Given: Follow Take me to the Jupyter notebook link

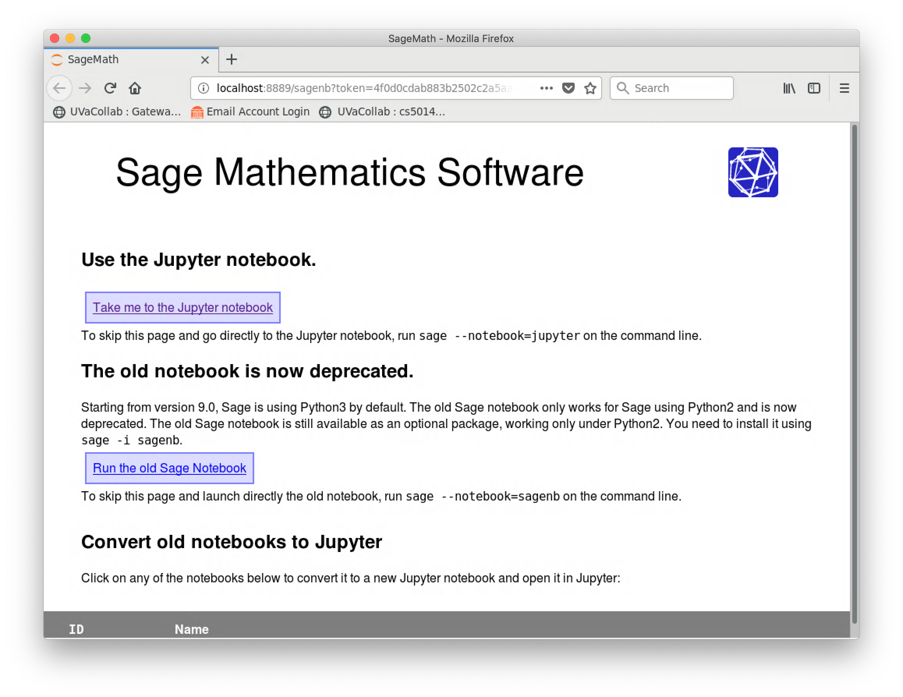Looking at the screenshot, I should [182, 308].
